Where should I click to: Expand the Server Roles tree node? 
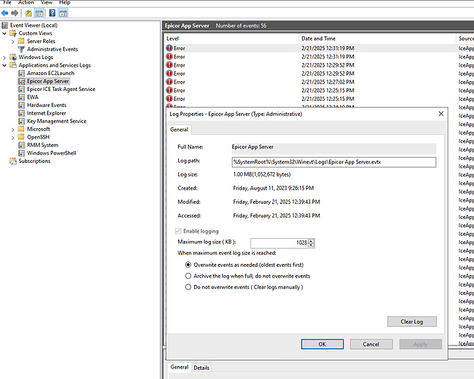point(13,42)
